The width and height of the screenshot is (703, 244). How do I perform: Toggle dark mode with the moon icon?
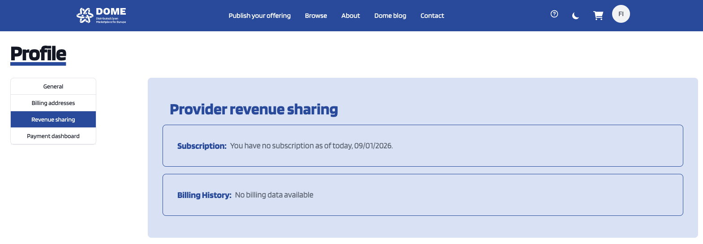[576, 16]
